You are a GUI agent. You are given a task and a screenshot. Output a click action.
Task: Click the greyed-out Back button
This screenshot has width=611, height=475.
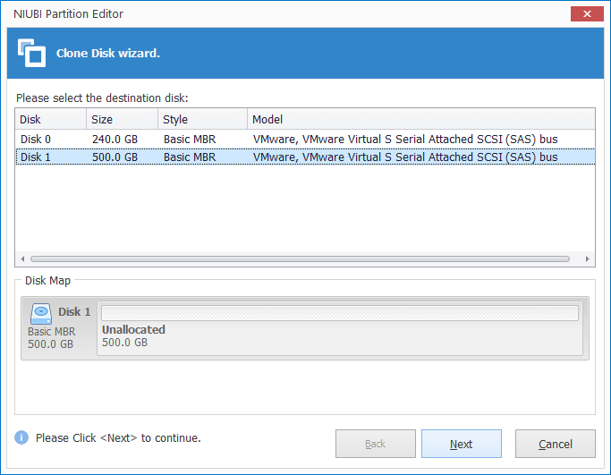[x=375, y=444]
